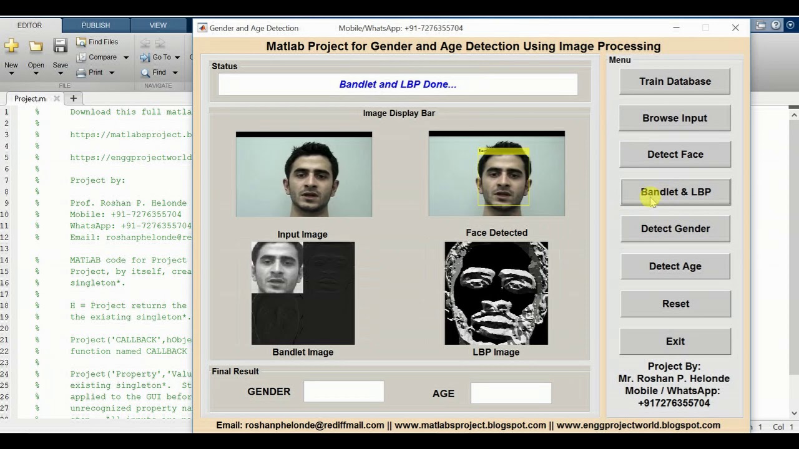Click the 'MATLAB code for Project' comment line

[x=128, y=260]
